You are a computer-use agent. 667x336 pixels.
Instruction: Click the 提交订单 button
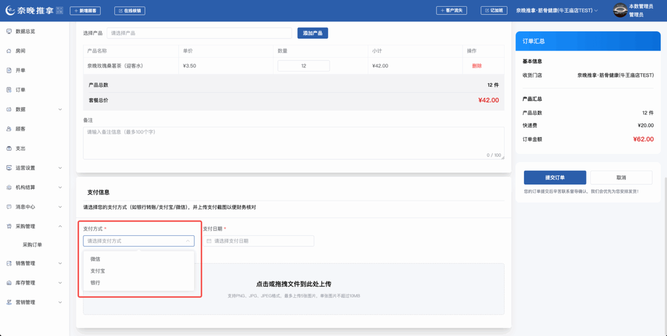click(x=555, y=178)
